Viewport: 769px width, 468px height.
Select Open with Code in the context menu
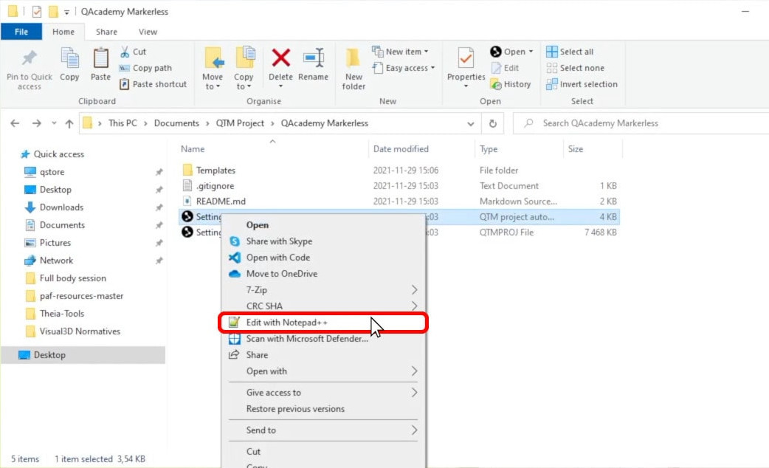point(277,258)
